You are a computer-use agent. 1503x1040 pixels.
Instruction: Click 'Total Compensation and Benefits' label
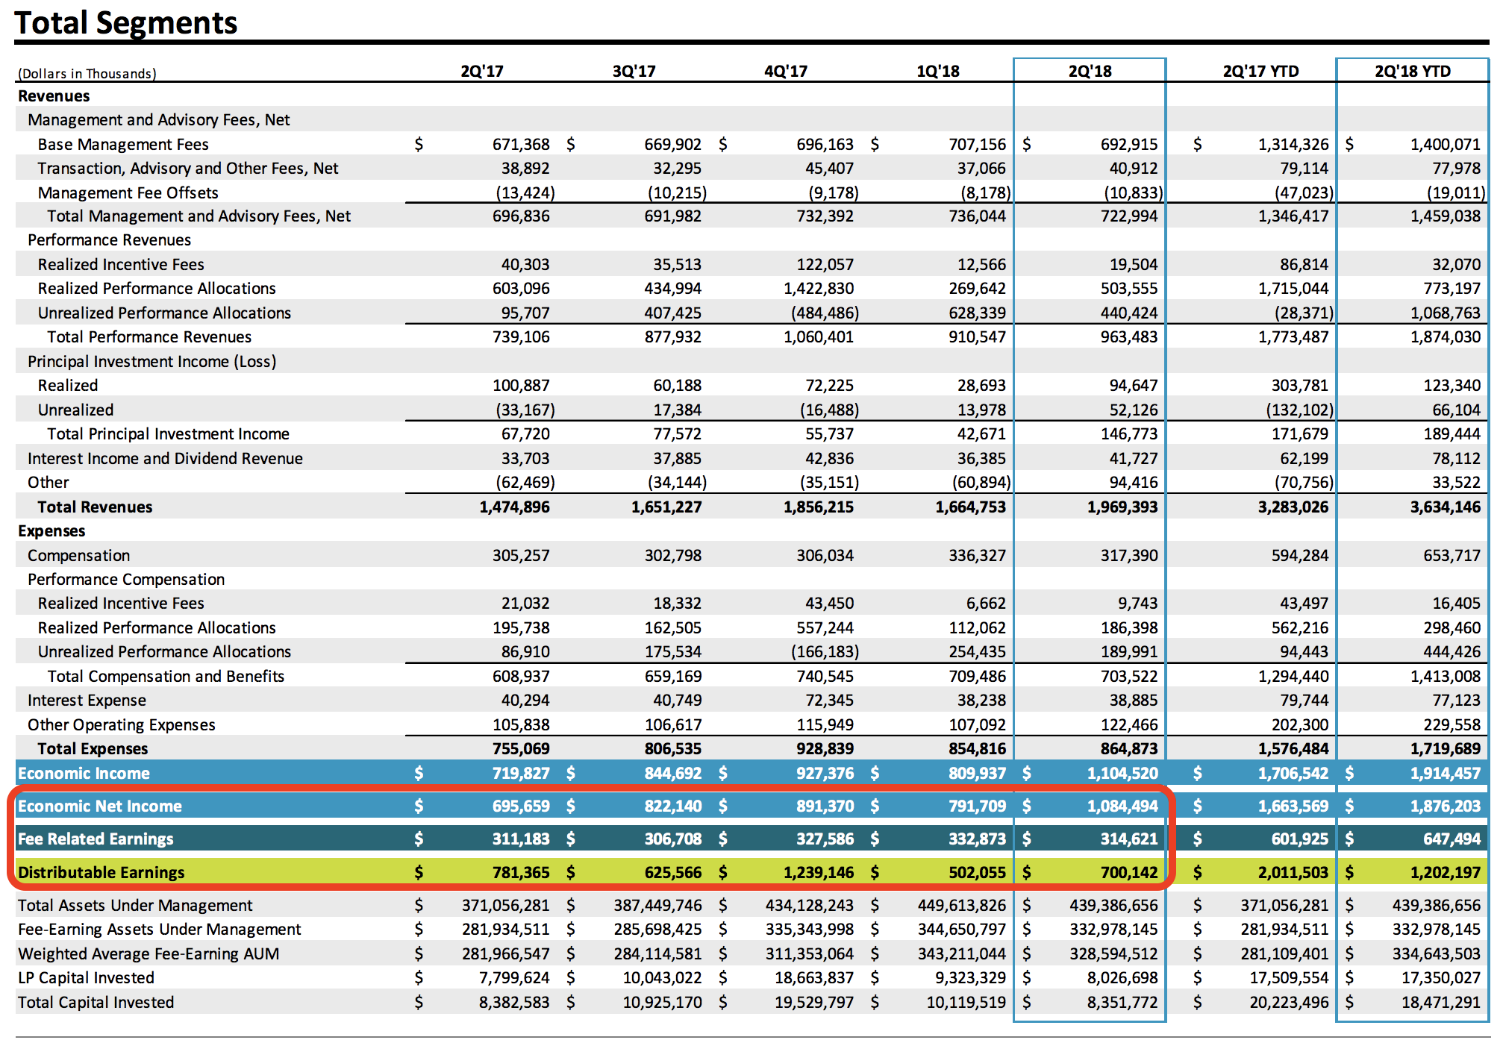click(x=166, y=677)
